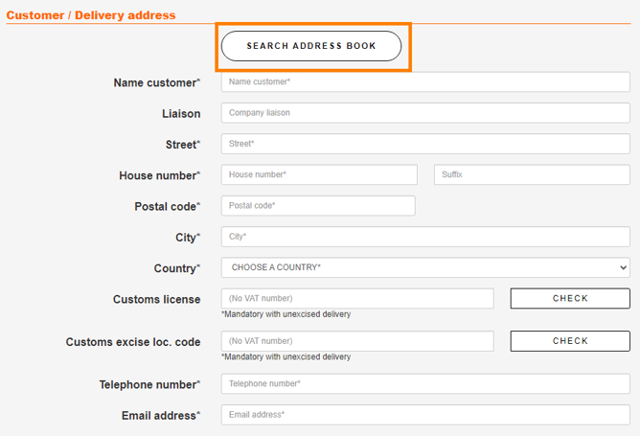Image resolution: width=640 pixels, height=436 pixels.
Task: Select the City input field
Action: coord(425,237)
